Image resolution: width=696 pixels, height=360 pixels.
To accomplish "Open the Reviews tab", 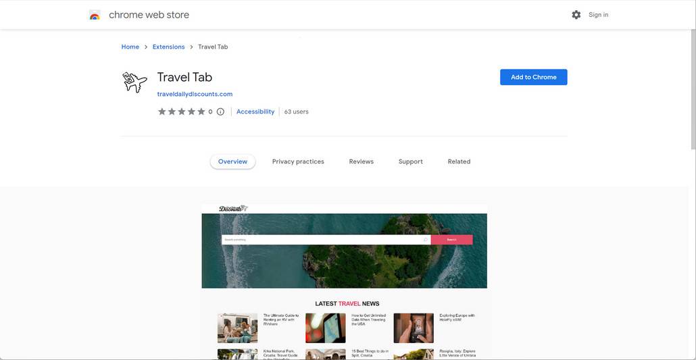I will point(362,161).
